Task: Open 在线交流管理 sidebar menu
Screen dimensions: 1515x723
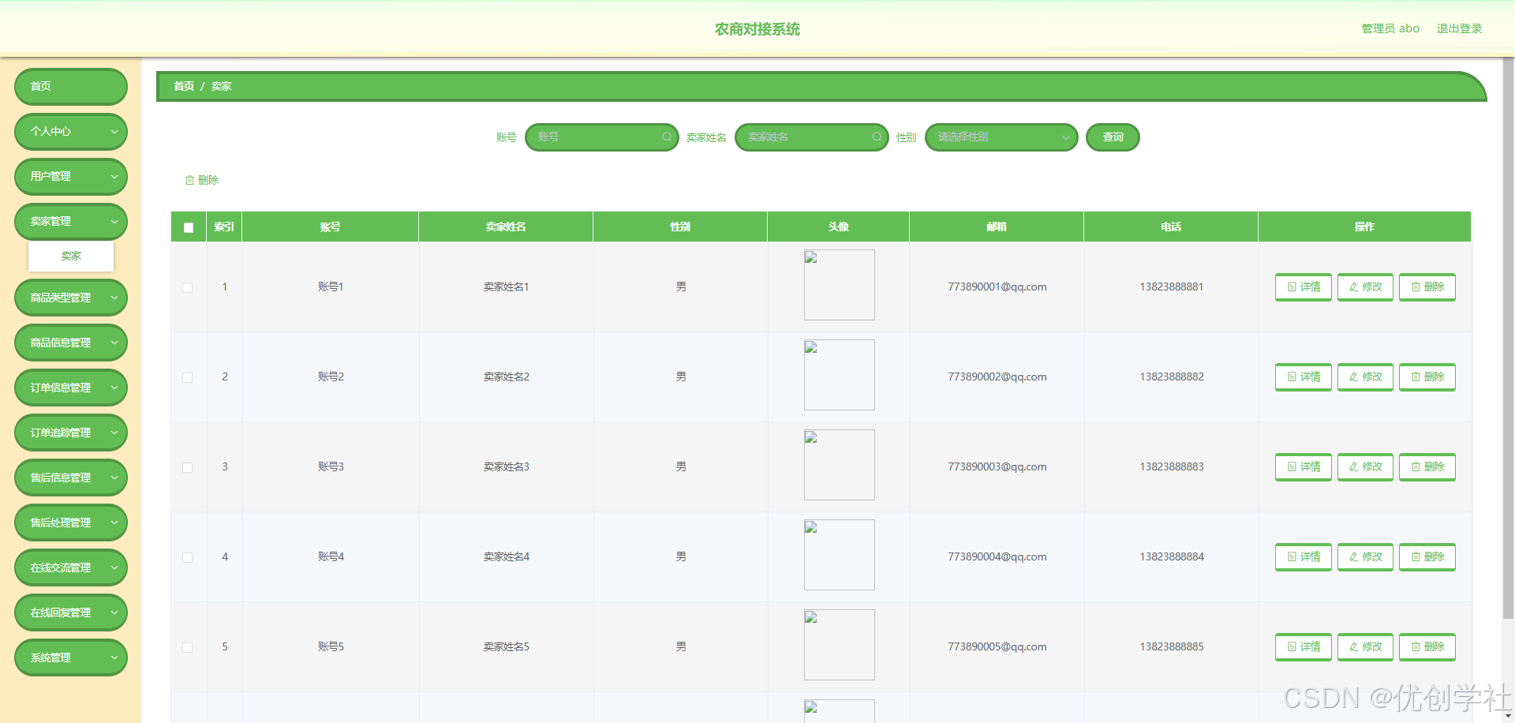Action: pyautogui.click(x=71, y=568)
